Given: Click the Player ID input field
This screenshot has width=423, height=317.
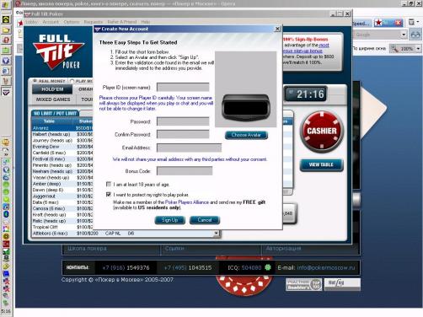Looking at the screenshot, I should (x=183, y=87).
